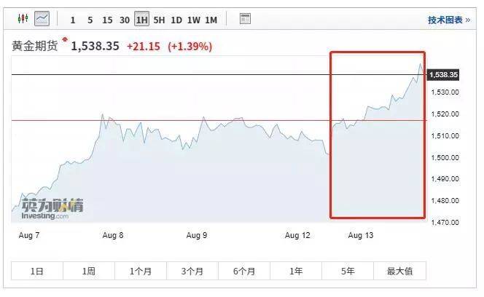Switch to candlestick chart type
The width and height of the screenshot is (484, 297).
(x=22, y=18)
